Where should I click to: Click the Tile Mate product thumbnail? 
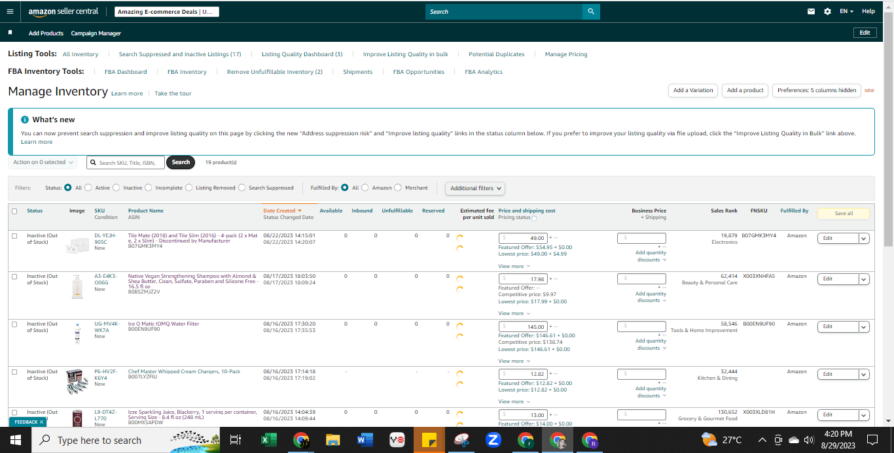[77, 246]
